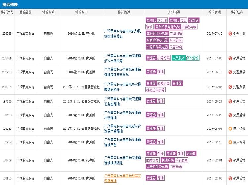The height and width of the screenshot is (185, 248).
Task: Select the 多次返修 tag
Action: tap(192, 58)
